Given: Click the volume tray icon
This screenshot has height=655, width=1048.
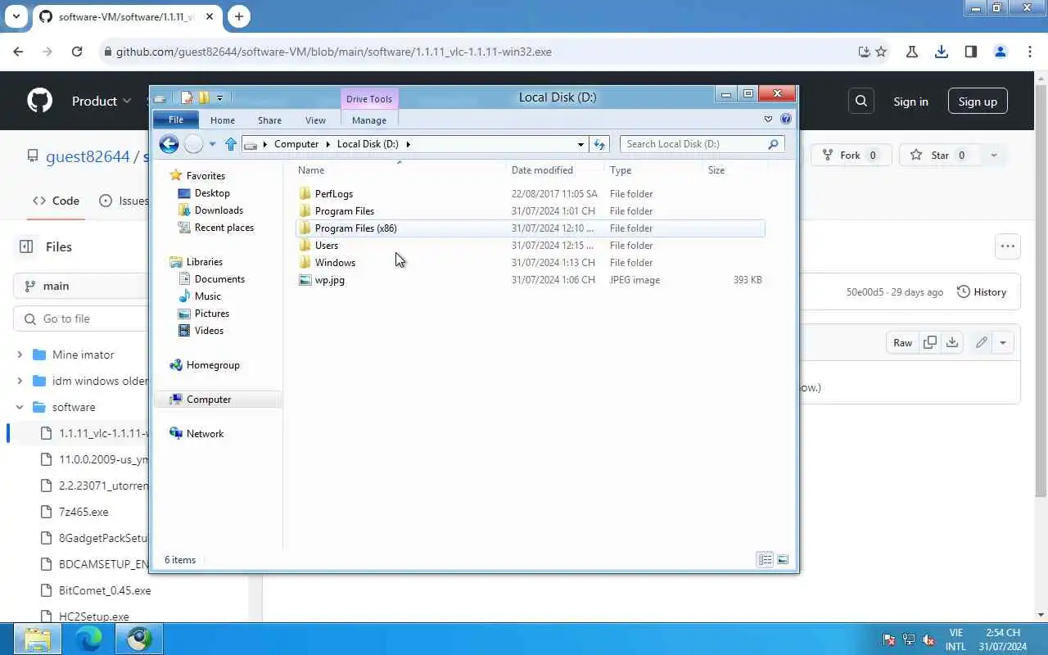Looking at the screenshot, I should click(928, 639).
